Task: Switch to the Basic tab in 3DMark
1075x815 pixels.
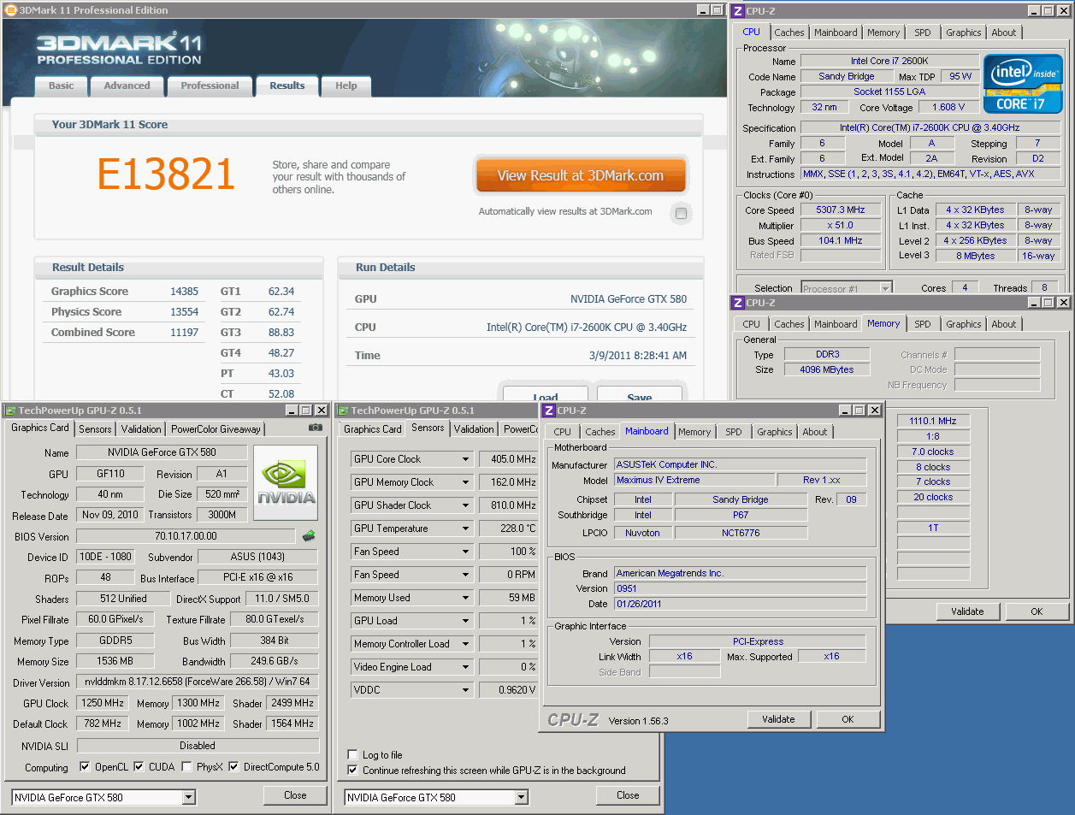Action: pos(61,86)
